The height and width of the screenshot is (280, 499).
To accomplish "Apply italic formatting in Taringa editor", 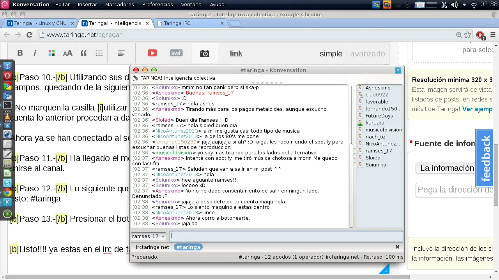I will 35,53.
